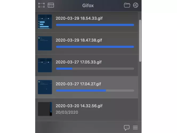Click progress bar of 2020-03-27 17.05.33.gif
Screen dimensions: 177x133
click(x=95, y=69)
